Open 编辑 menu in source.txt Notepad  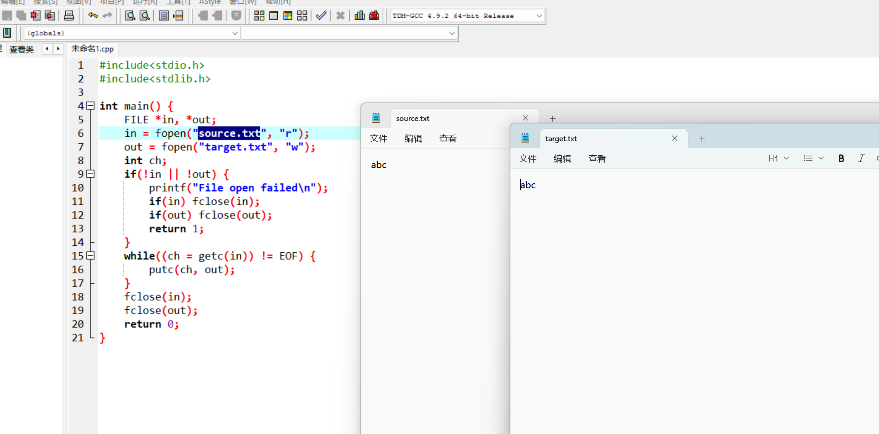pyautogui.click(x=413, y=139)
